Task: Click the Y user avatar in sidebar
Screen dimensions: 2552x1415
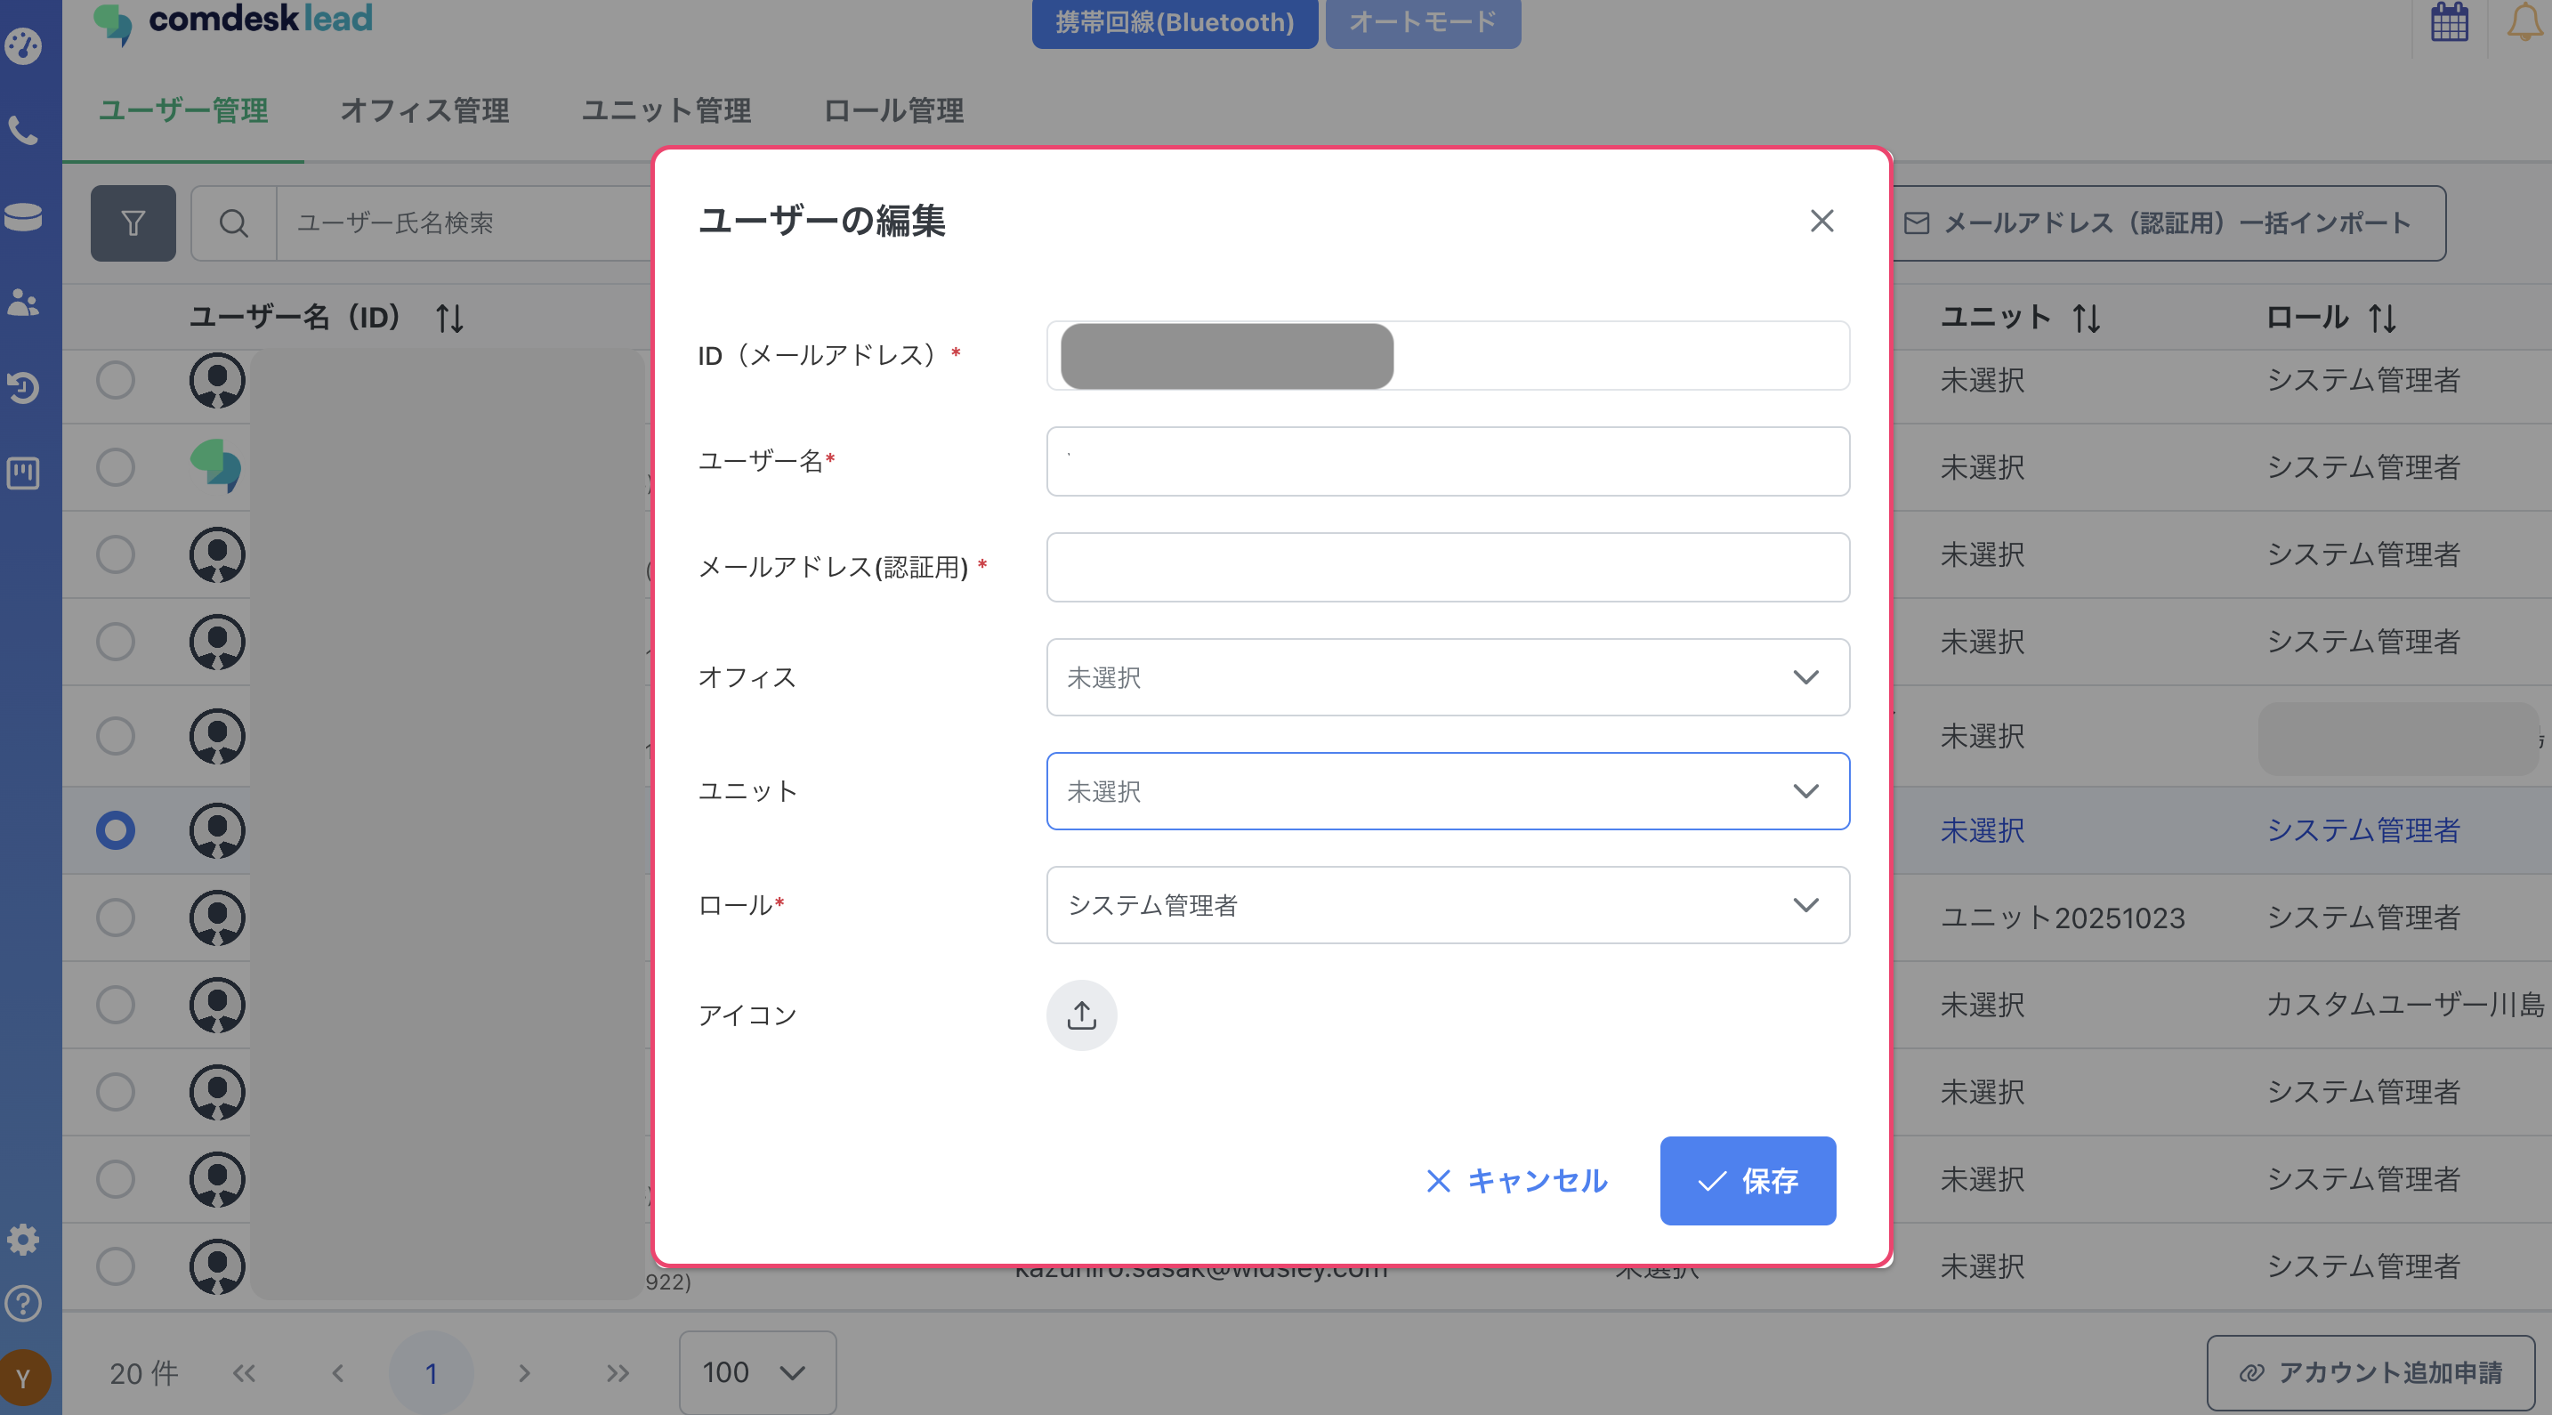Action: point(24,1378)
